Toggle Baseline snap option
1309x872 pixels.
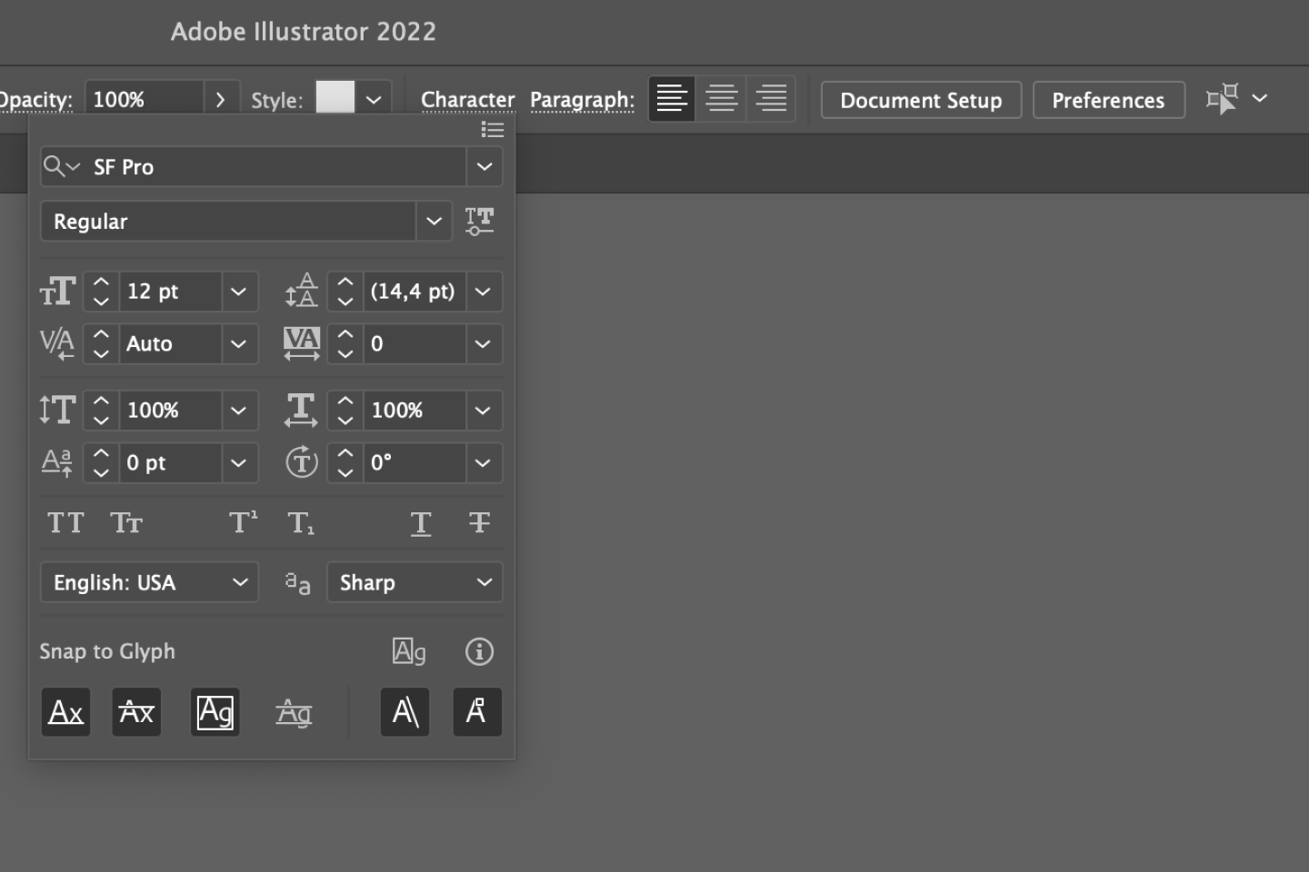(65, 712)
